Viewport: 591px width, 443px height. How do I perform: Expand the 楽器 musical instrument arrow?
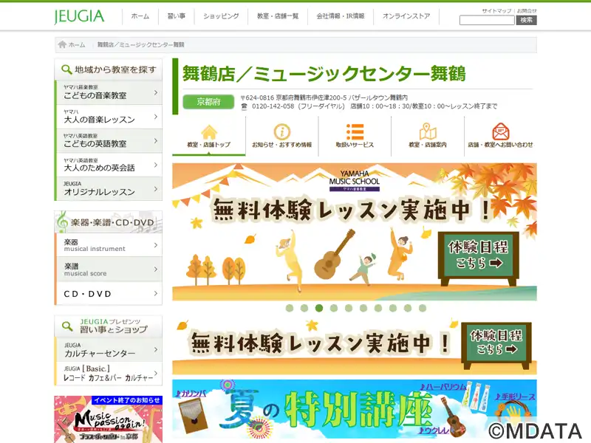coord(156,245)
